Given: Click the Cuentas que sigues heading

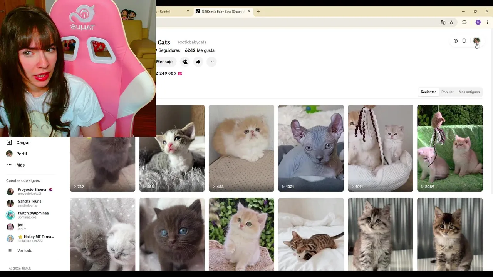Looking at the screenshot, I should pos(23,180).
